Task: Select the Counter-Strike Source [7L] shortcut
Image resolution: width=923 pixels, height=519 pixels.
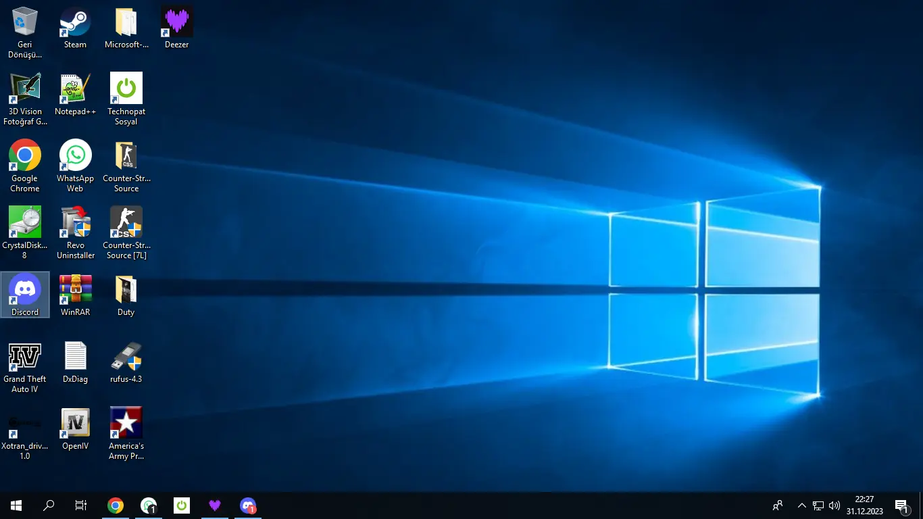Action: 126,233
